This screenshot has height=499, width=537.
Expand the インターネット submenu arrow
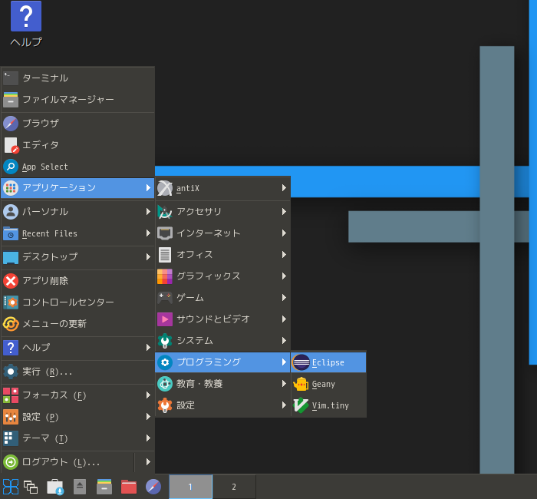tap(284, 233)
